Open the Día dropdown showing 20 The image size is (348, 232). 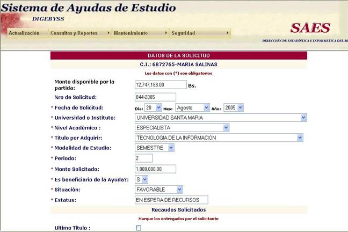point(153,107)
